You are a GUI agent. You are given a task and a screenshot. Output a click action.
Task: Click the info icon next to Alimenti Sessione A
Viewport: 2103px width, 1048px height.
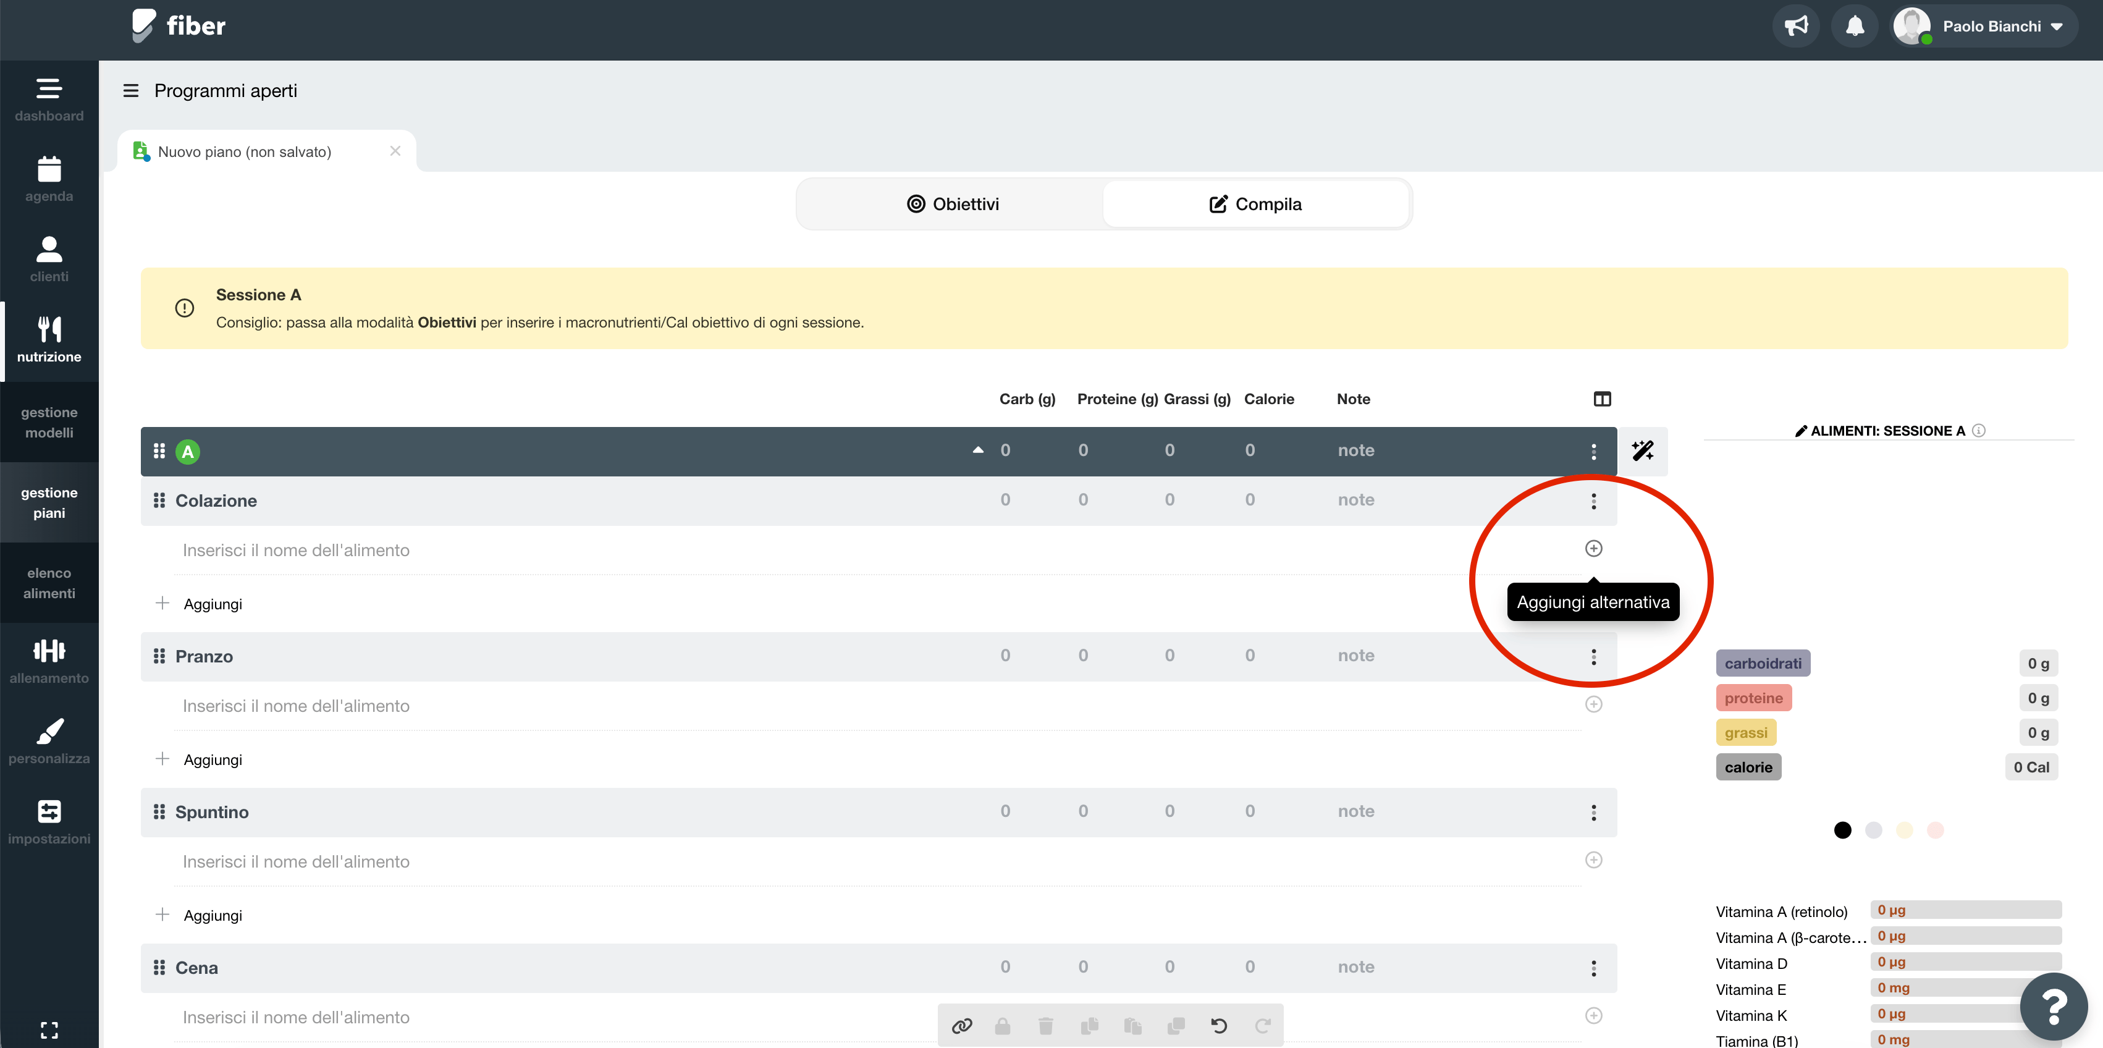point(1978,431)
